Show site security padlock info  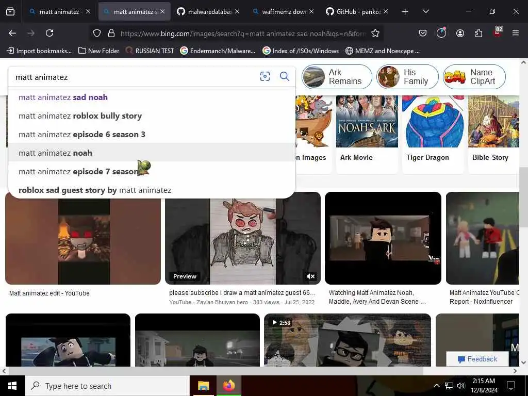coord(111,33)
